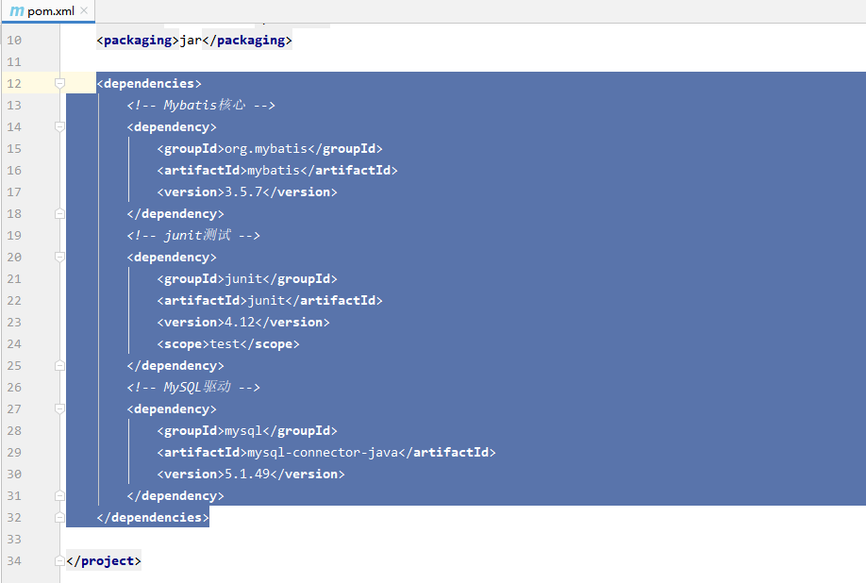The width and height of the screenshot is (866, 583).
Task: Click the fold end marker at line 18
Action: coord(59,213)
